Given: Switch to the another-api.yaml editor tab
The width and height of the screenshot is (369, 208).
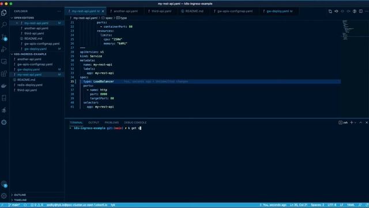Looking at the screenshot, I should [125, 12].
